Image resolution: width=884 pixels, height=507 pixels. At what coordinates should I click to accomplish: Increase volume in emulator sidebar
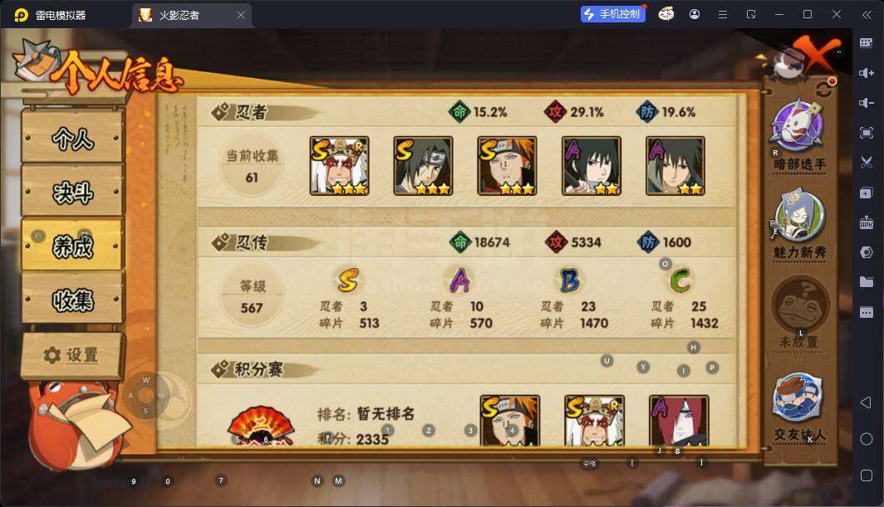(x=867, y=73)
